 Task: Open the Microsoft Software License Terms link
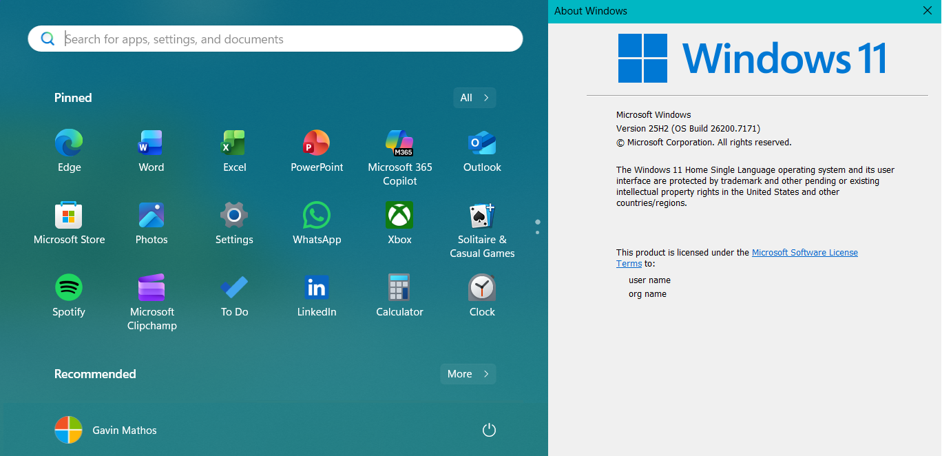(x=804, y=252)
